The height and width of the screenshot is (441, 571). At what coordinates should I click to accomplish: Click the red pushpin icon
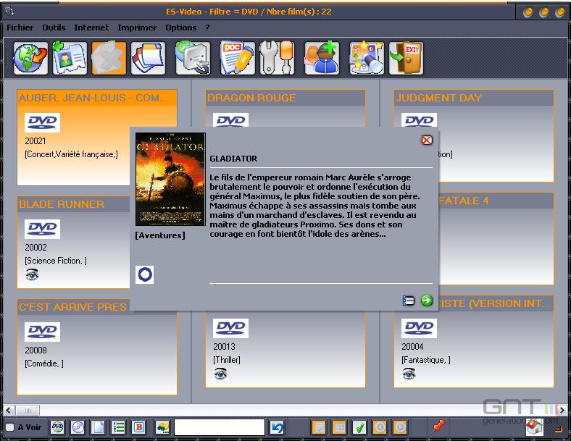pos(438,426)
